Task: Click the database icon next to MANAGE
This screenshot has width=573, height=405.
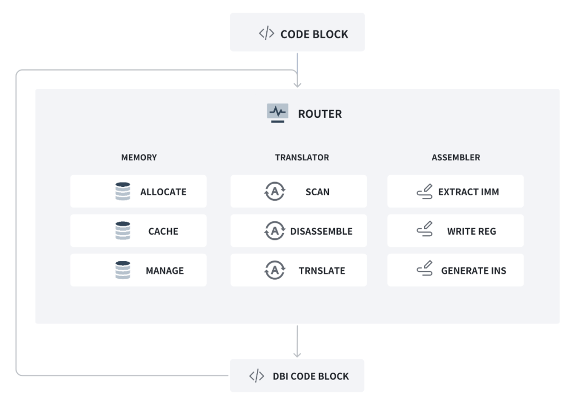Action: (123, 270)
